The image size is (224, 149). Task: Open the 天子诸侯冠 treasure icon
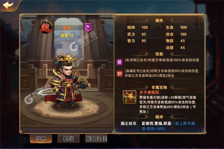coord(130,97)
